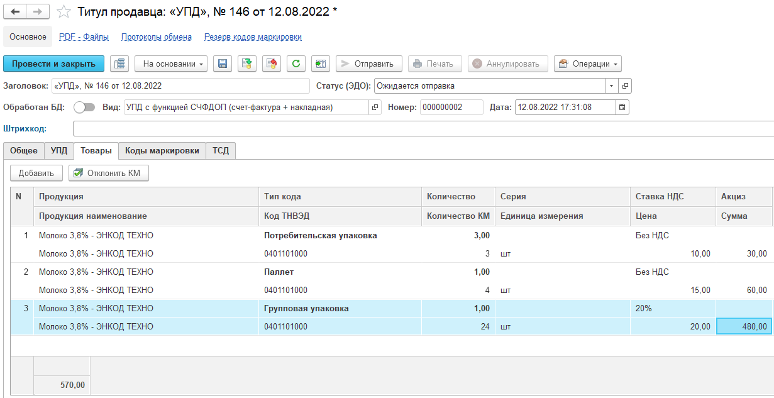Open the Протоколы обмена link

(157, 37)
